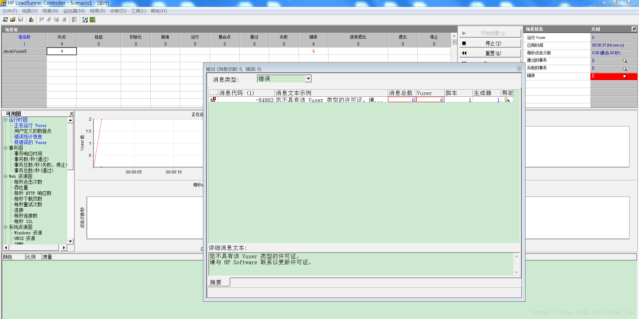Click scenario group table scroll-up arrow
This screenshot has width=639, height=319.
point(454,36)
